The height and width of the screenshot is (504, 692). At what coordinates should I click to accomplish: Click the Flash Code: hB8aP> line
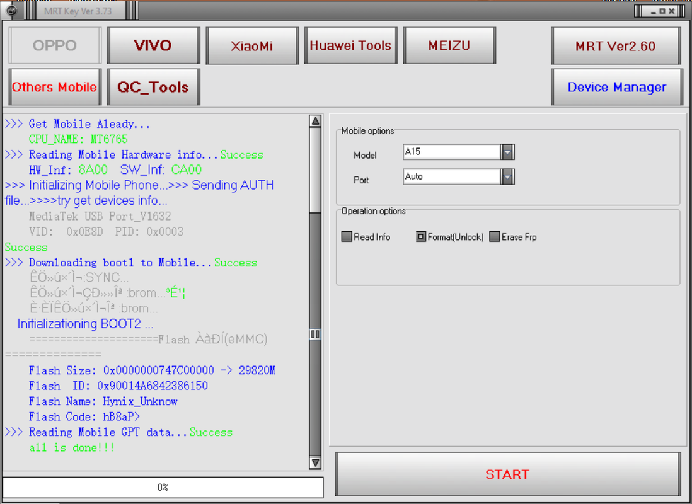pyautogui.click(x=84, y=416)
